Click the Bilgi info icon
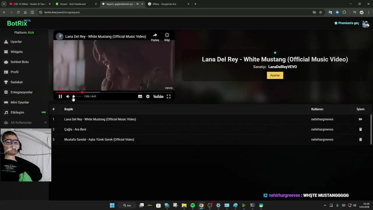Viewport: 373px width, 210px height. (167, 37)
